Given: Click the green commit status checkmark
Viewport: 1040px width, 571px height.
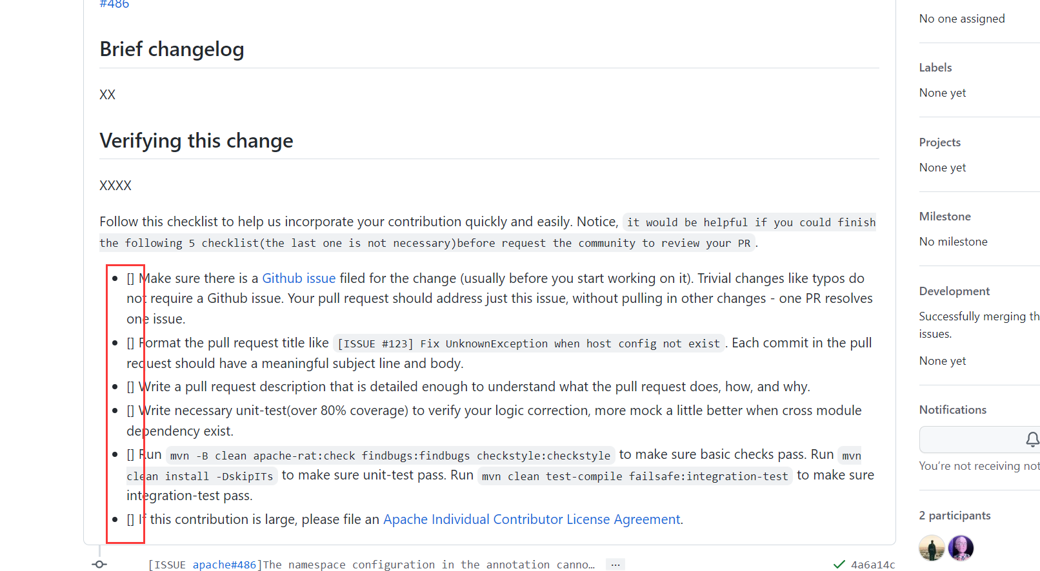Looking at the screenshot, I should pyautogui.click(x=839, y=565).
